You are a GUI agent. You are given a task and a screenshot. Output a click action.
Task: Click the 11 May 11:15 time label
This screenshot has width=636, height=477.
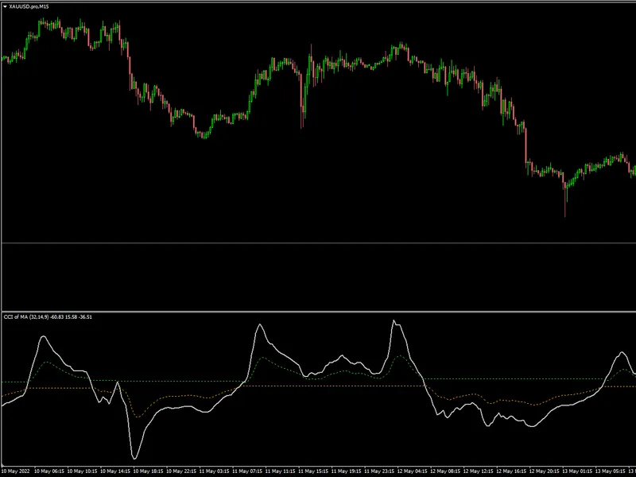point(281,471)
